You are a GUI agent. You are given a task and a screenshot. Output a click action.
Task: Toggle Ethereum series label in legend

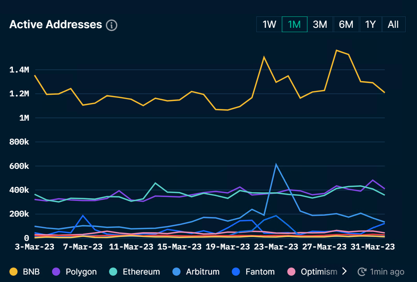[x=141, y=272]
